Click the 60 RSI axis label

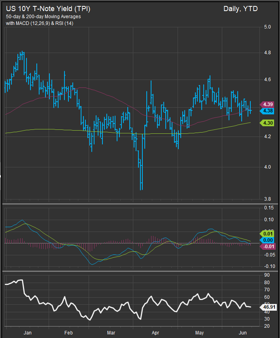point(267,297)
